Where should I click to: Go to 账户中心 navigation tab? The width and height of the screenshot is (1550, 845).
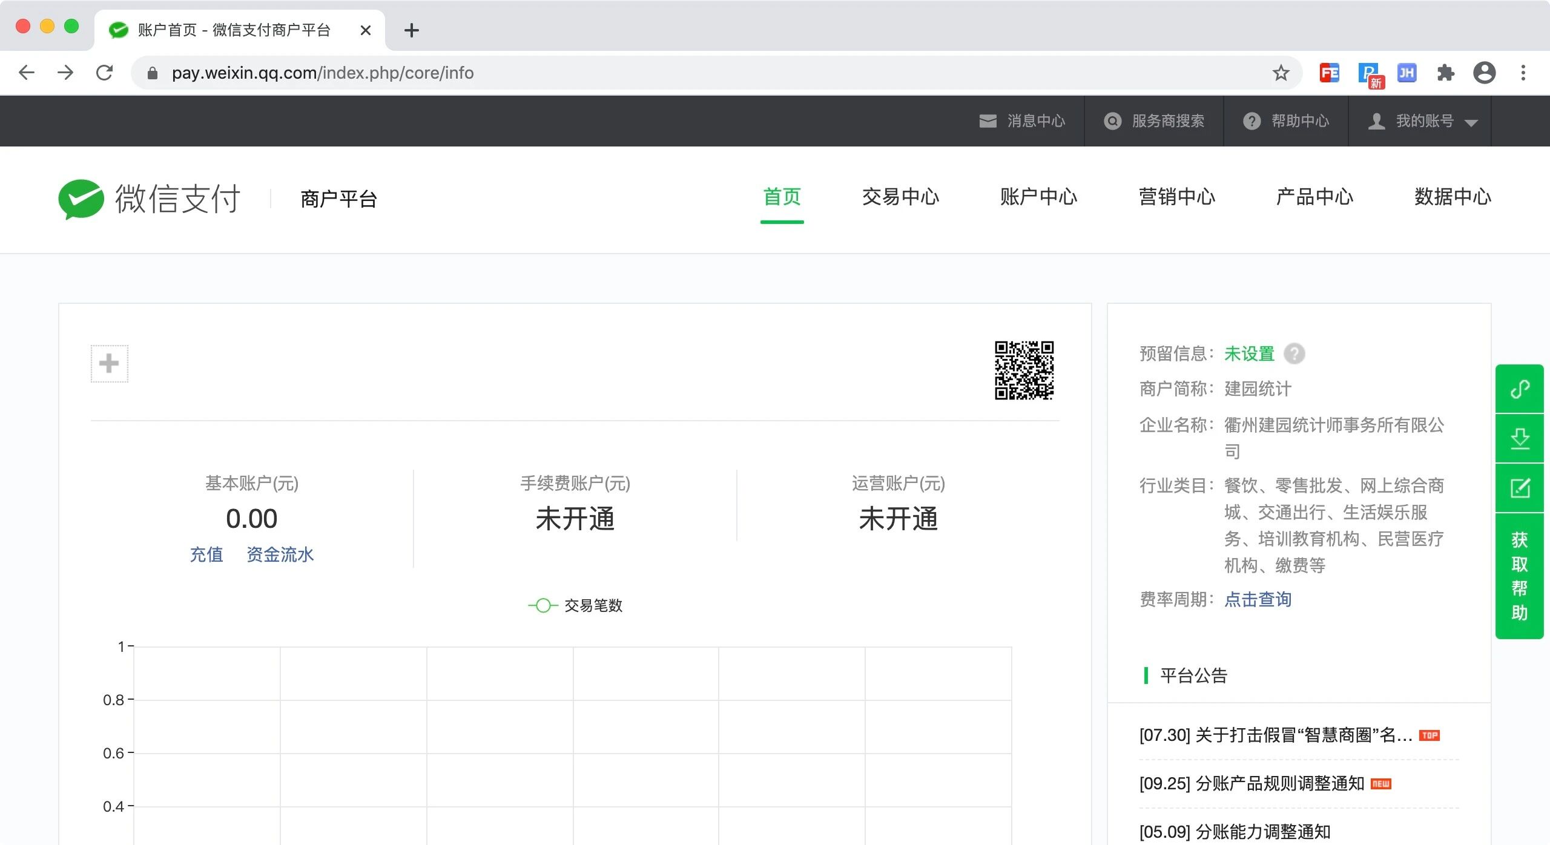point(1038,197)
